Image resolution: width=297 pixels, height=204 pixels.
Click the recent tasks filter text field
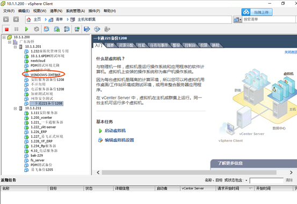[x=266, y=180]
